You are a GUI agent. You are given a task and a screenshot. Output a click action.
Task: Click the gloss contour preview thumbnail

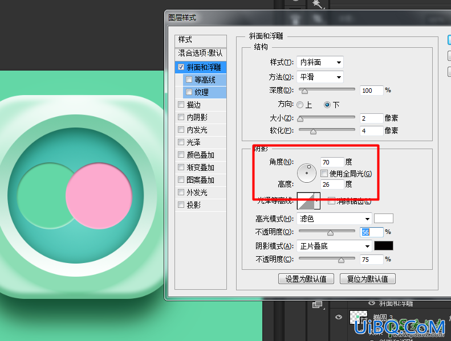(306, 200)
